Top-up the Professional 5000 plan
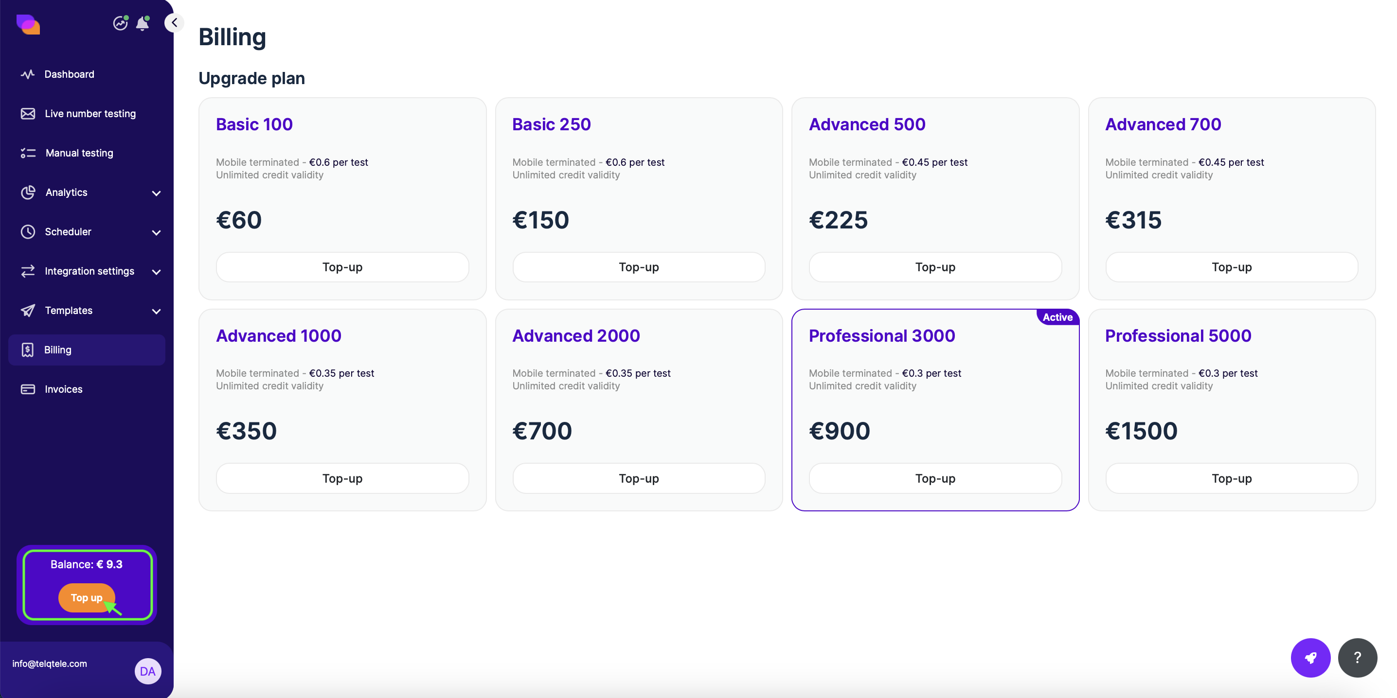This screenshot has width=1397, height=698. [1231, 478]
